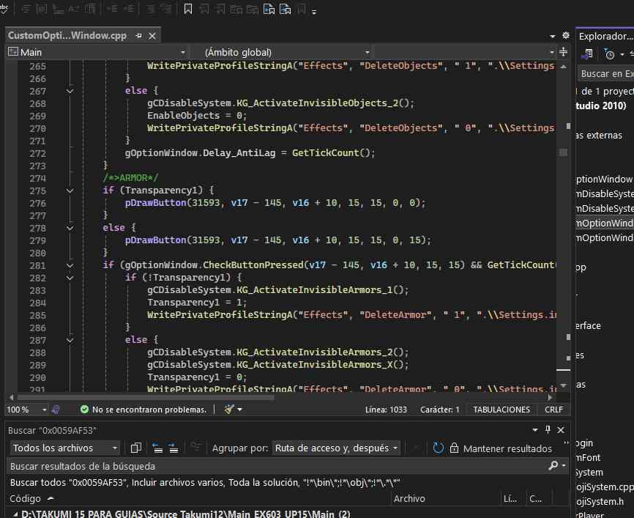Open toolbar overflow options arrow
634x518 pixels.
coord(314,12)
